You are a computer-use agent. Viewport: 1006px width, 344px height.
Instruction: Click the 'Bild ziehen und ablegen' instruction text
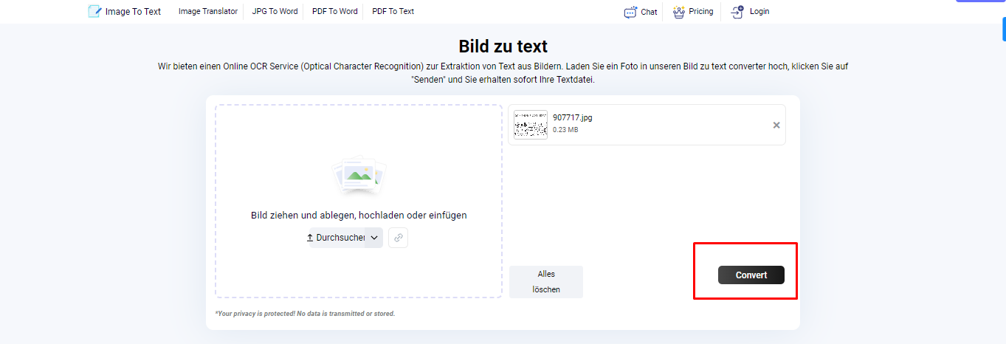point(359,216)
